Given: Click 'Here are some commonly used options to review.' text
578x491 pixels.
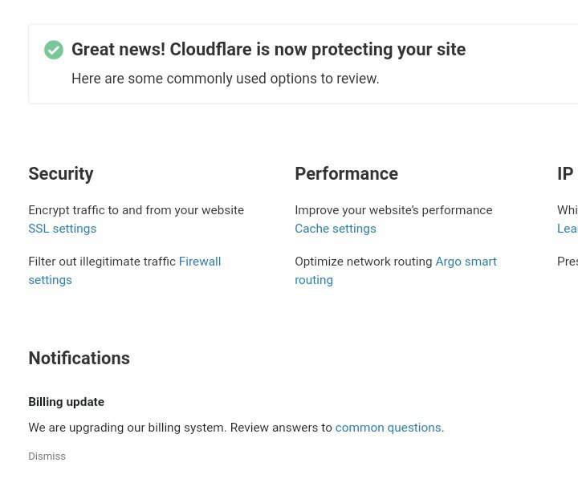Looking at the screenshot, I should pos(226,79).
